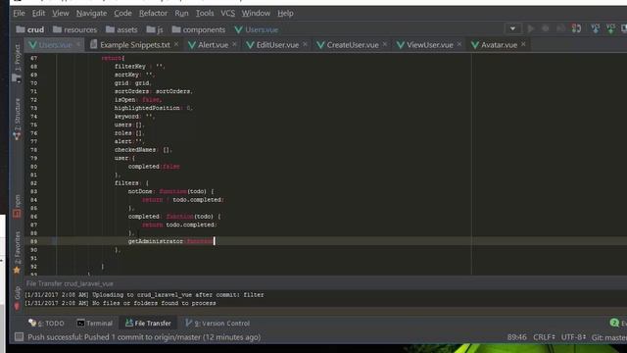Open the View menu
The width and height of the screenshot is (627, 353).
point(61,13)
